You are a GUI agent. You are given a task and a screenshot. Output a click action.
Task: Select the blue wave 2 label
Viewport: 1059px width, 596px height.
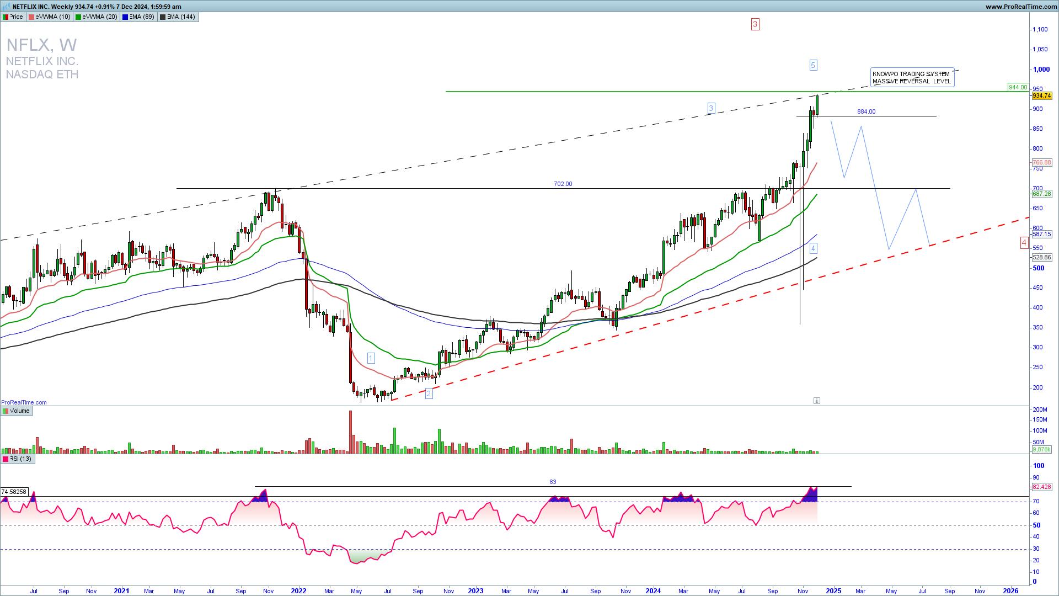[429, 394]
